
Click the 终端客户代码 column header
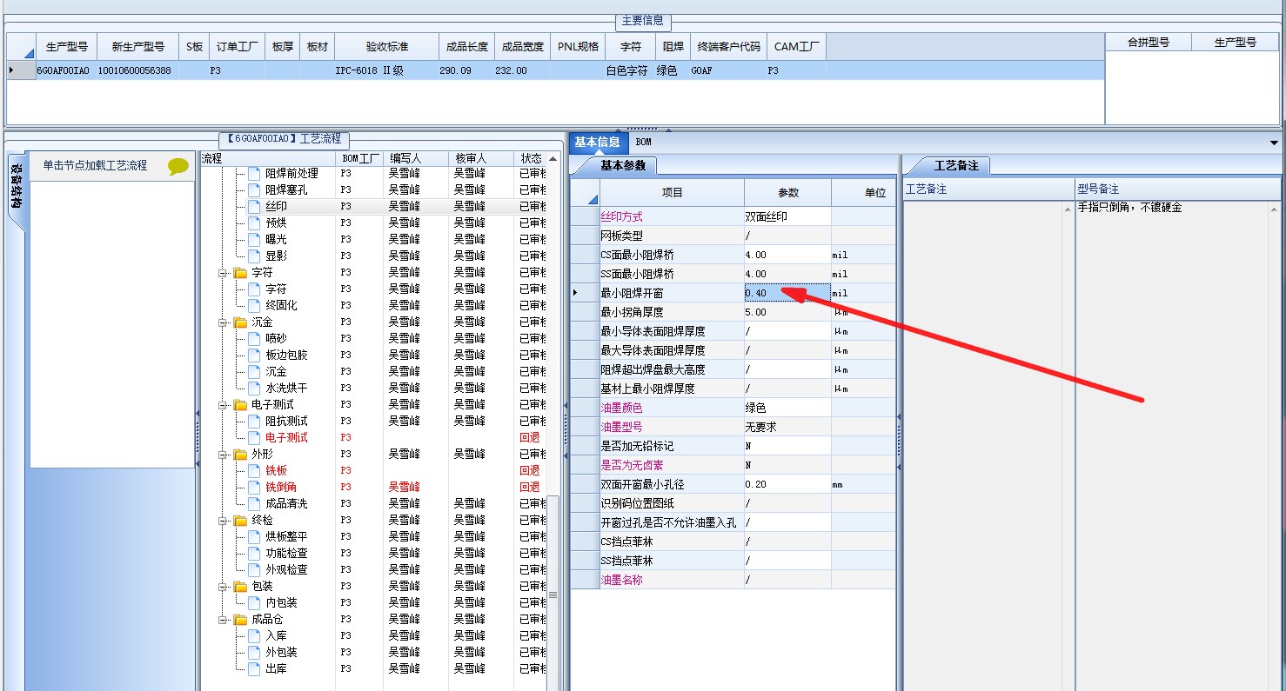(x=728, y=46)
